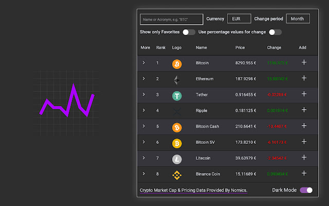329x206 pixels.
Task: Click the Litecoin name cell
Action: point(203,158)
